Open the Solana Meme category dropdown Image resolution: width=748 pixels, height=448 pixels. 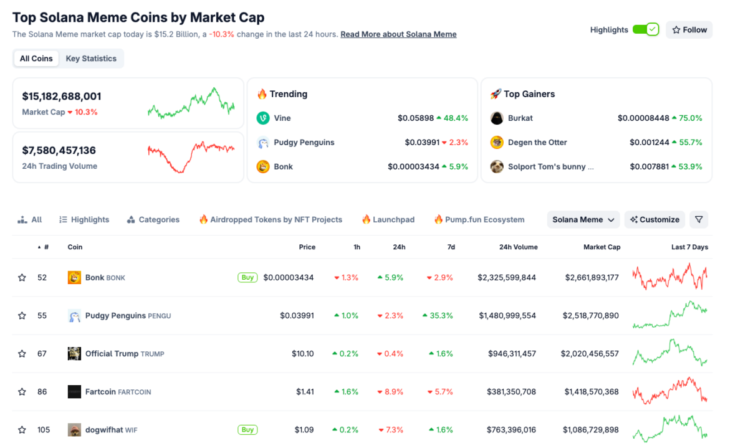583,219
